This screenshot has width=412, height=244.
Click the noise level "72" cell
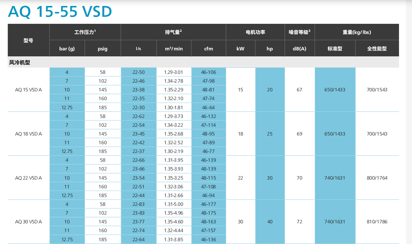pos(300,222)
